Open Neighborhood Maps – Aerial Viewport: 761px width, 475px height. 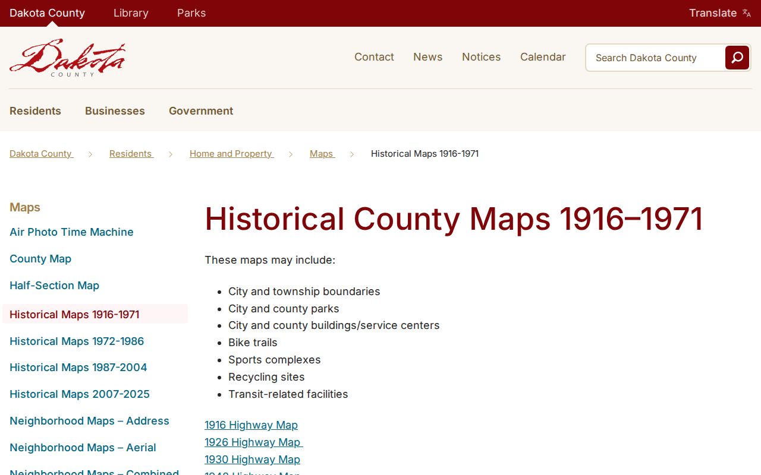coord(83,448)
